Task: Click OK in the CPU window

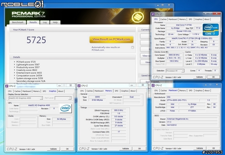Action: 213,77
